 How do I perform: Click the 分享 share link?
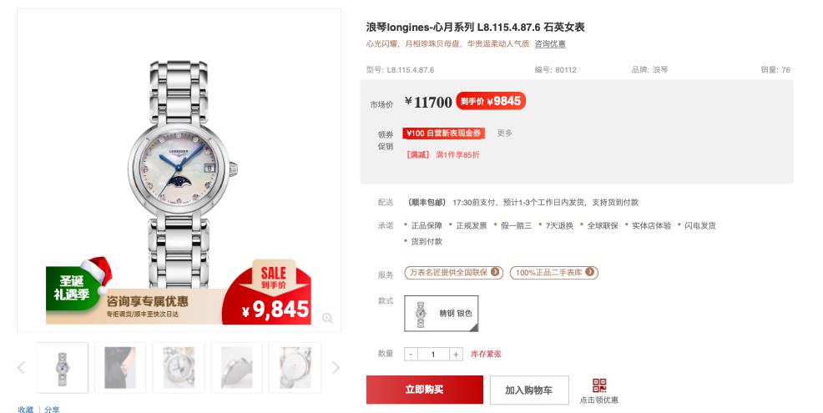(x=52, y=410)
